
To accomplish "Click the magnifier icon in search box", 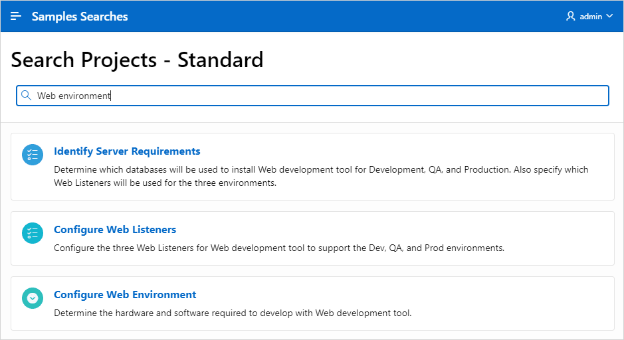I will [27, 96].
